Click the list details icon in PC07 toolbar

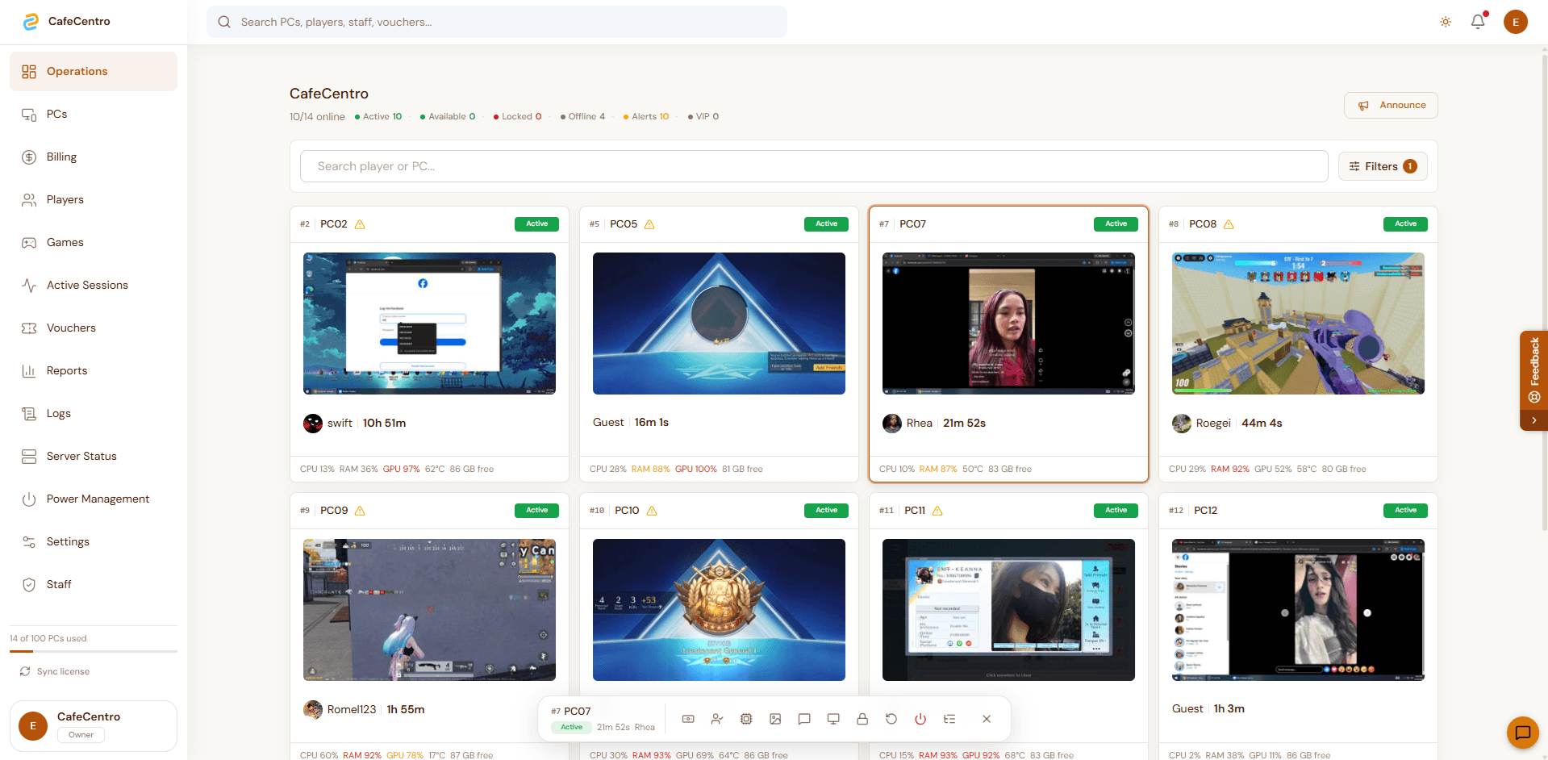[x=949, y=719]
